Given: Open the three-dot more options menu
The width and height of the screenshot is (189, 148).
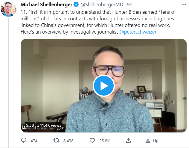Looking at the screenshot, I should (x=184, y=4).
